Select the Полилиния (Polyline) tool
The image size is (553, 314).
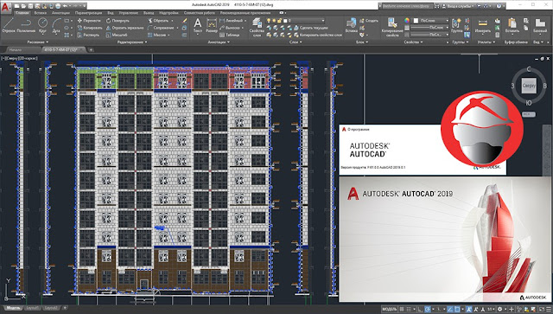(26, 25)
